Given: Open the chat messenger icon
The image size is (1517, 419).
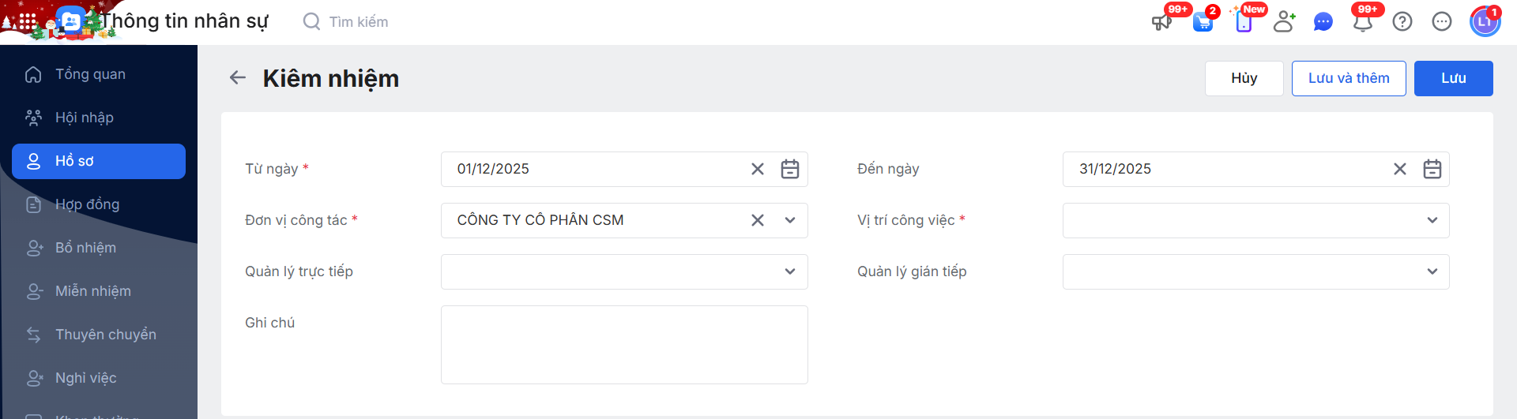Looking at the screenshot, I should point(1323,21).
